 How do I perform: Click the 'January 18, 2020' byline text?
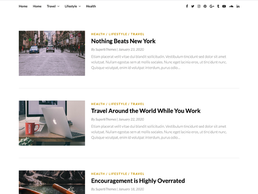(x=131, y=189)
